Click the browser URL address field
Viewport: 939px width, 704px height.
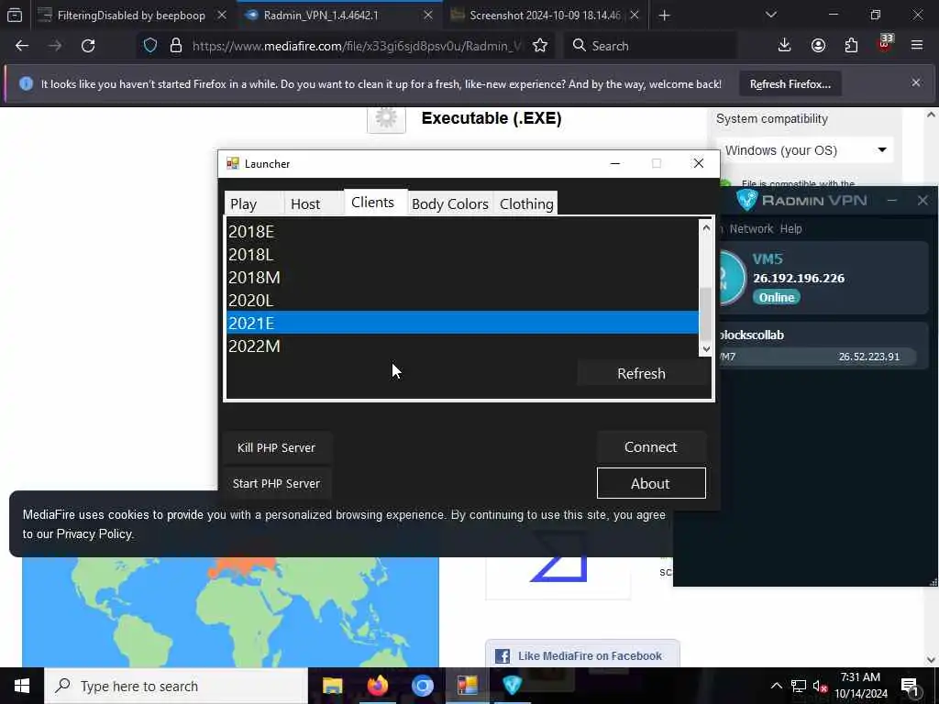click(x=359, y=46)
